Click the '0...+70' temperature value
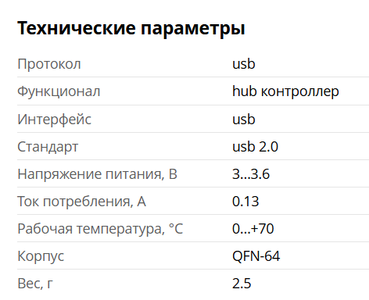The height and width of the screenshot is (300, 369). pos(253,229)
